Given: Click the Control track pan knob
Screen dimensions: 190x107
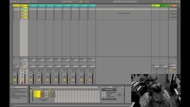Looking at the screenshot, I should (x=22, y=77).
